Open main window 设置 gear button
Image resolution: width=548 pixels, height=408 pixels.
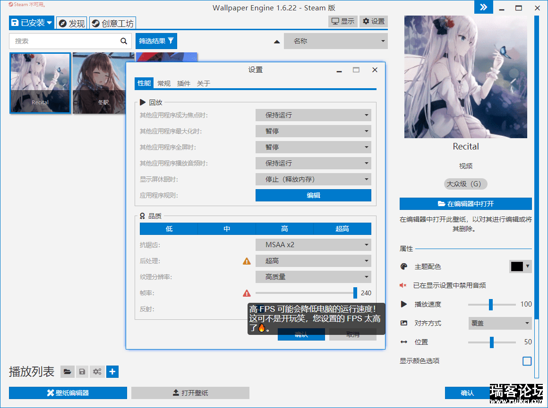pyautogui.click(x=374, y=21)
